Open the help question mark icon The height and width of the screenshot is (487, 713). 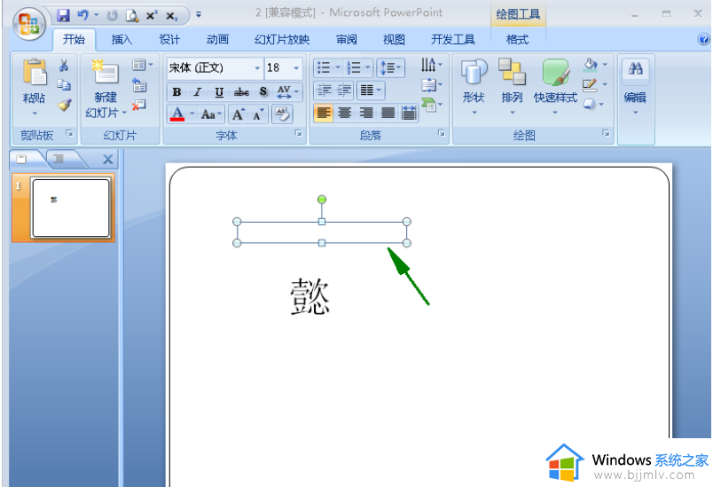coord(703,40)
